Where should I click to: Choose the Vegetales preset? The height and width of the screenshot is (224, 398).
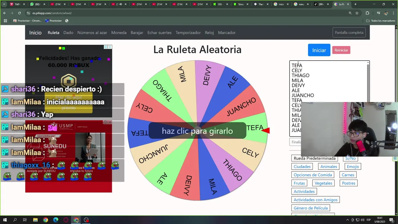323,183
